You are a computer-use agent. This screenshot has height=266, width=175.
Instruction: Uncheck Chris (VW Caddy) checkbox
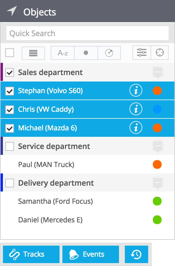10,109
